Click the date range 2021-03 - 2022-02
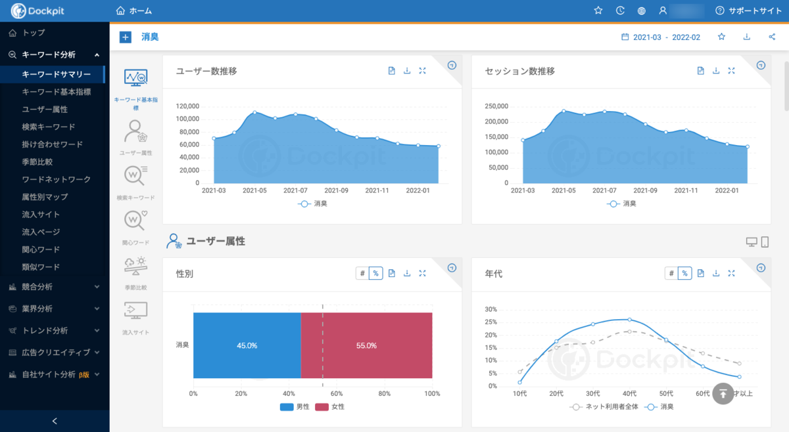The image size is (789, 432). [661, 37]
